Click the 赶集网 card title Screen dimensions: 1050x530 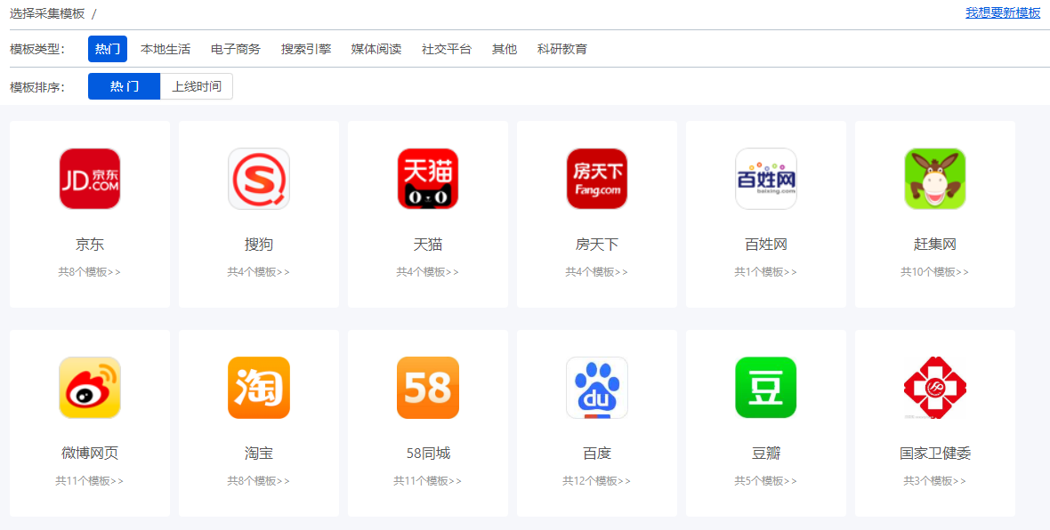tap(935, 245)
